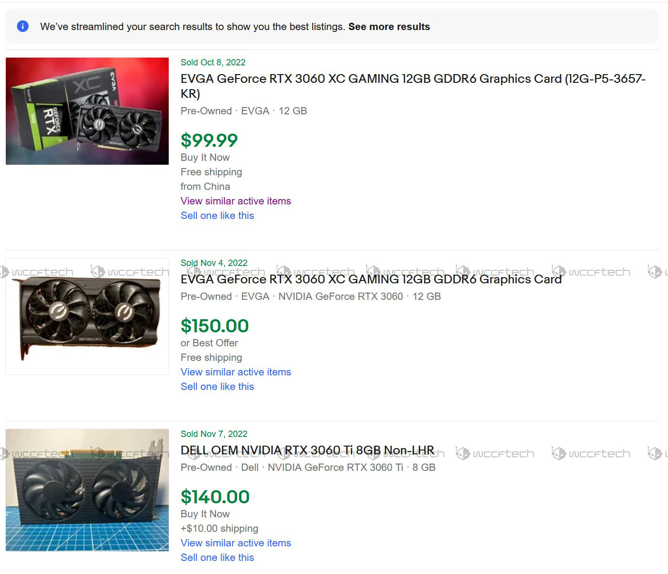Image resolution: width=668 pixels, height=574 pixels.
Task: Click the $150.00 sold price
Action: coord(214,326)
